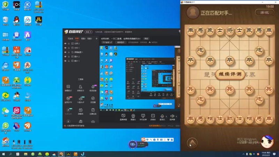Open the pill dropdown beside the 直播伴侣 logo

(89, 32)
